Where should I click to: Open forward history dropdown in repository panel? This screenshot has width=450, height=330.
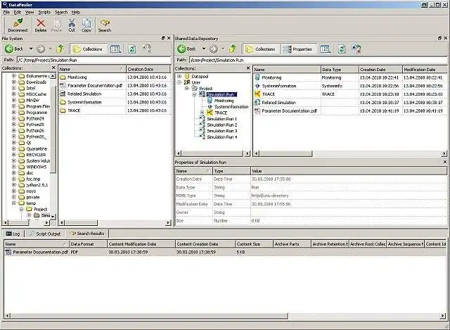[x=223, y=49]
